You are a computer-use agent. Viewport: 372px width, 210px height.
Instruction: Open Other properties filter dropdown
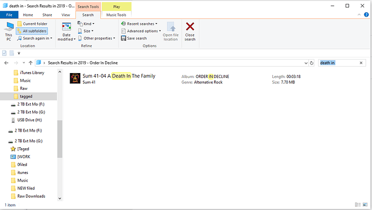pyautogui.click(x=97, y=38)
